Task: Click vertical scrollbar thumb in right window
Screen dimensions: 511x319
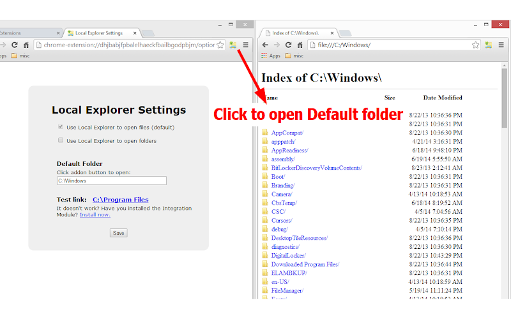Action: coord(504,98)
